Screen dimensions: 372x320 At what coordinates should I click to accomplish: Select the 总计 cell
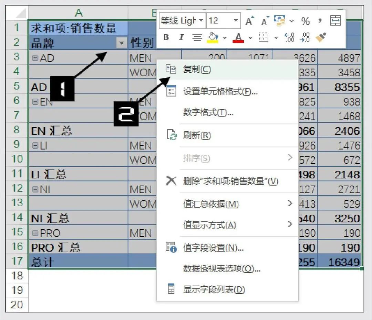(x=78, y=262)
